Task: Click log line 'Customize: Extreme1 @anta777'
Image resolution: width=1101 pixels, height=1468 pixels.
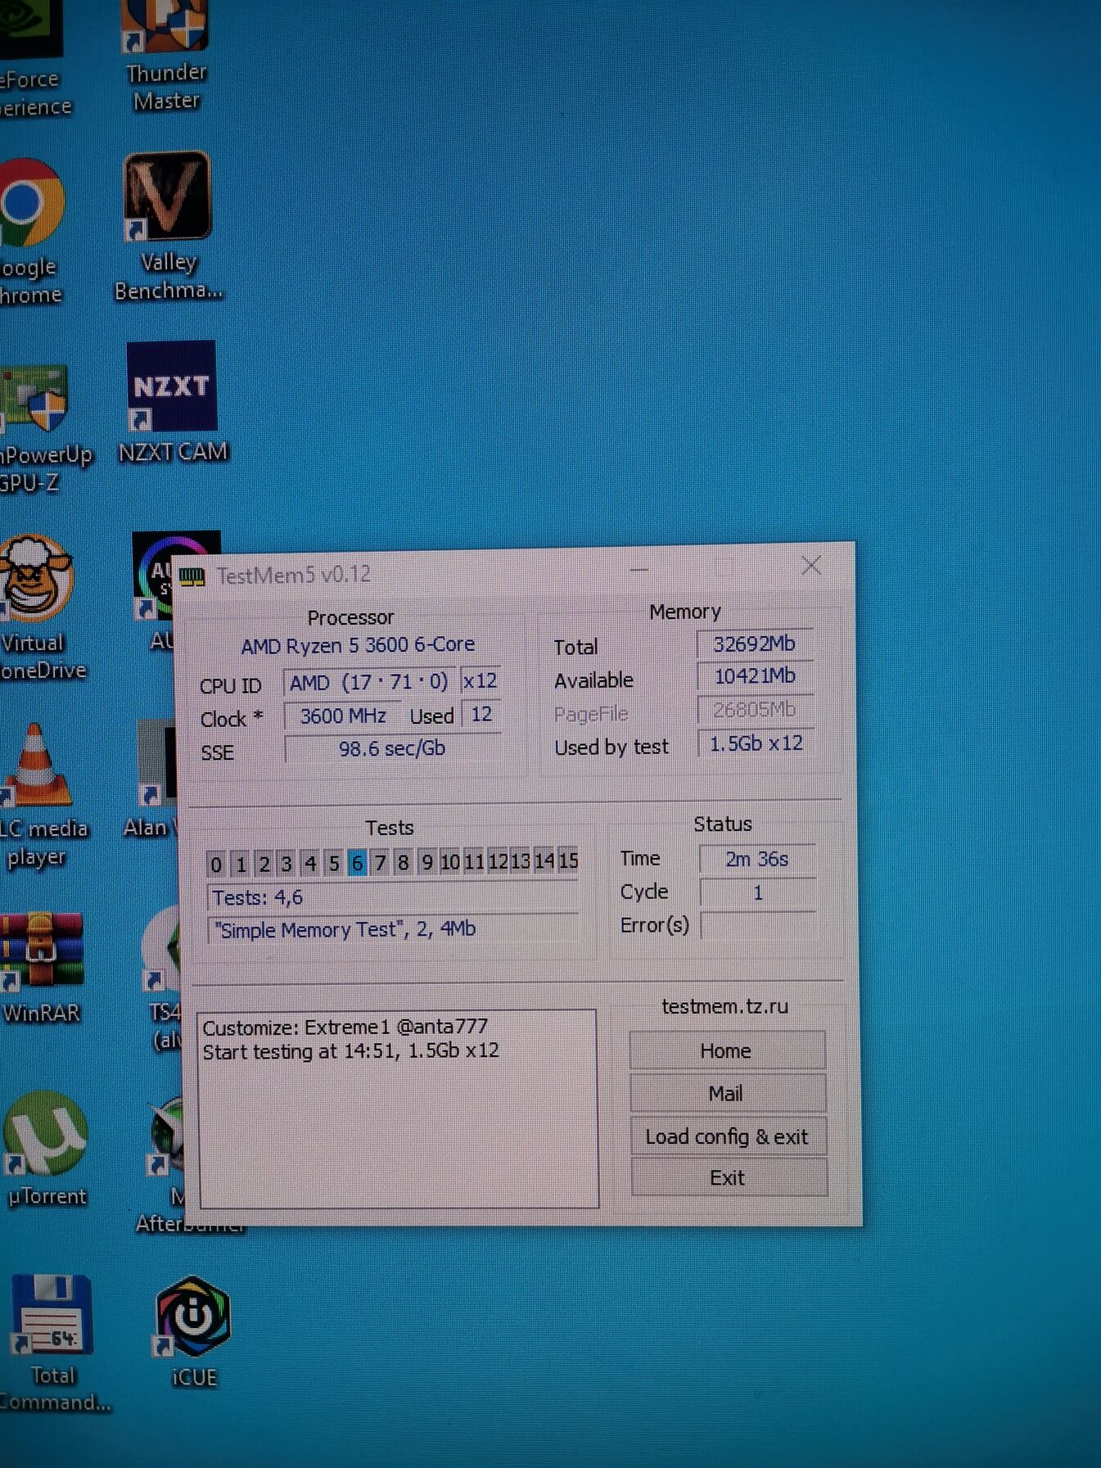Action: (x=345, y=1027)
